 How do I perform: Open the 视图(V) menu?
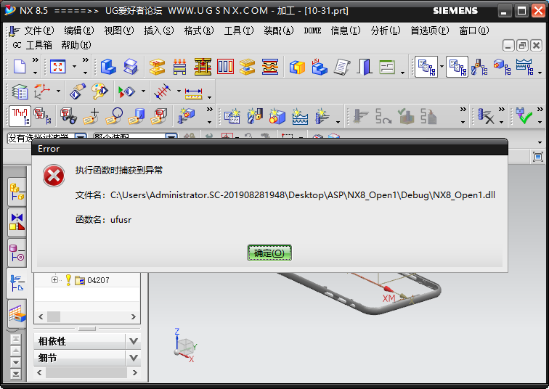pos(119,30)
